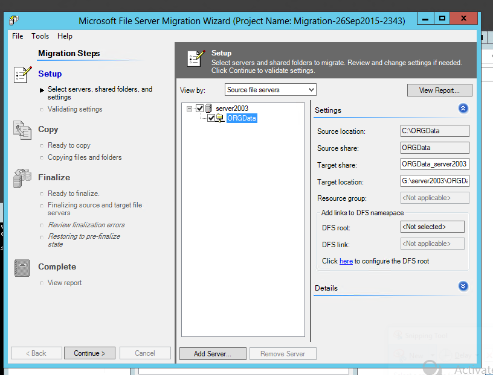Click the Copy step documents icon
This screenshot has width=493, height=375.
tap(22, 130)
